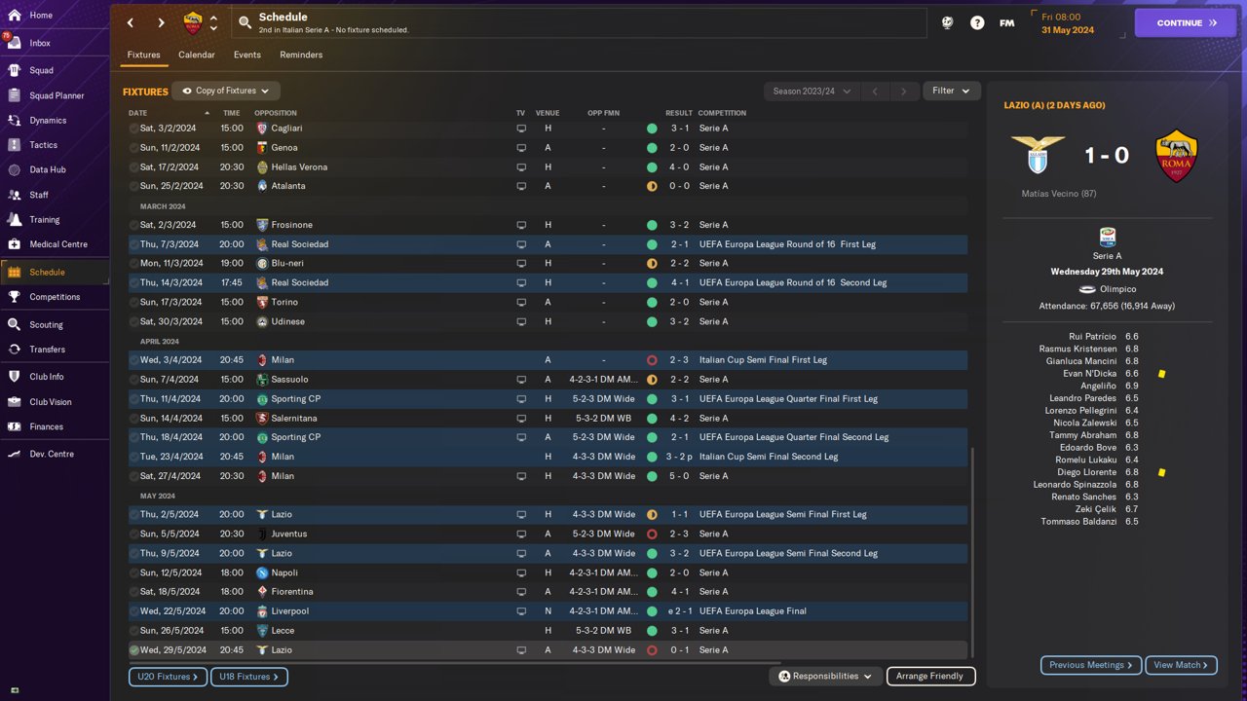Untick the green check for Wed, 29/5/2024 fixture
The image size is (1247, 701).
(134, 649)
